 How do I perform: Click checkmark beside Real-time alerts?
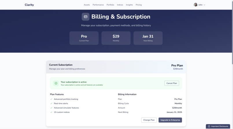tap(51, 104)
